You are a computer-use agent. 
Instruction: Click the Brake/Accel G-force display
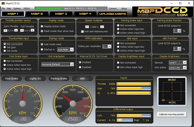(172, 91)
